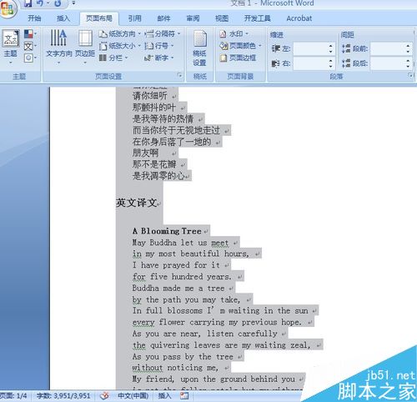417x402 pixels.
Task: Toggle 插入 insert mode in status bar
Action: click(164, 396)
